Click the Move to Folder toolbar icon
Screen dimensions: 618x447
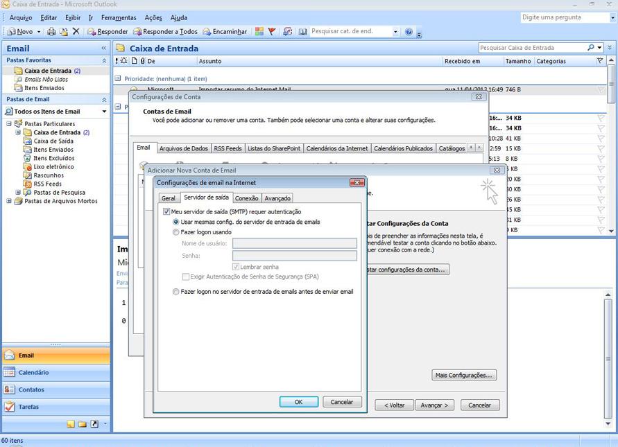point(63,31)
